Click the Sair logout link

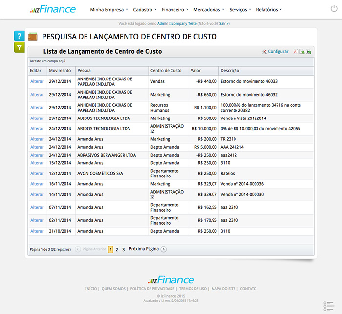pyautogui.click(x=222, y=23)
